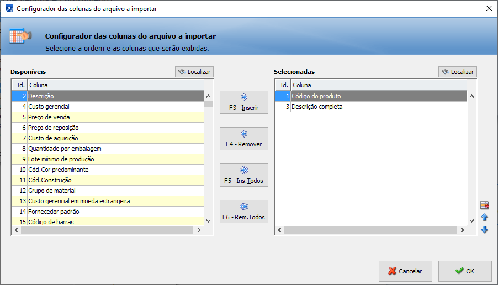Click the Disponíveis vertical scrollbar thumb
Viewport: 498px width, 285px height.
(x=208, y=104)
